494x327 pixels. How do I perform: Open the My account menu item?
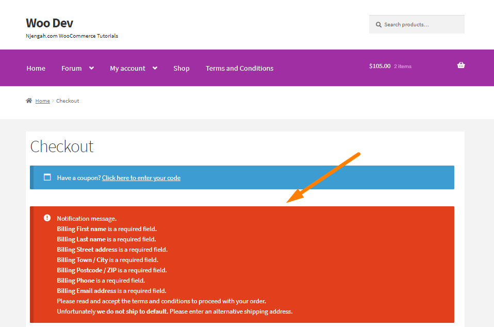click(x=127, y=69)
